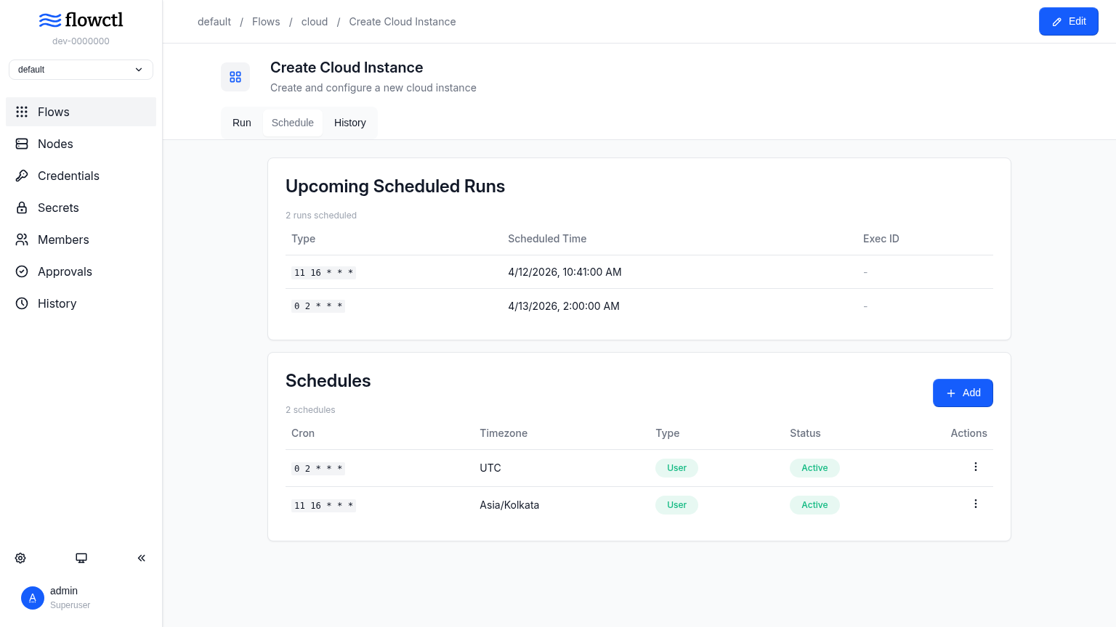Select the Schedule tab
Screen dimensions: 1116x627
[x=293, y=123]
